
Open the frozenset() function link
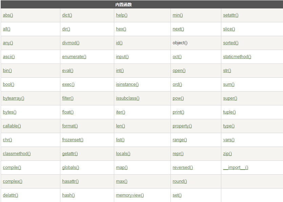(73, 140)
